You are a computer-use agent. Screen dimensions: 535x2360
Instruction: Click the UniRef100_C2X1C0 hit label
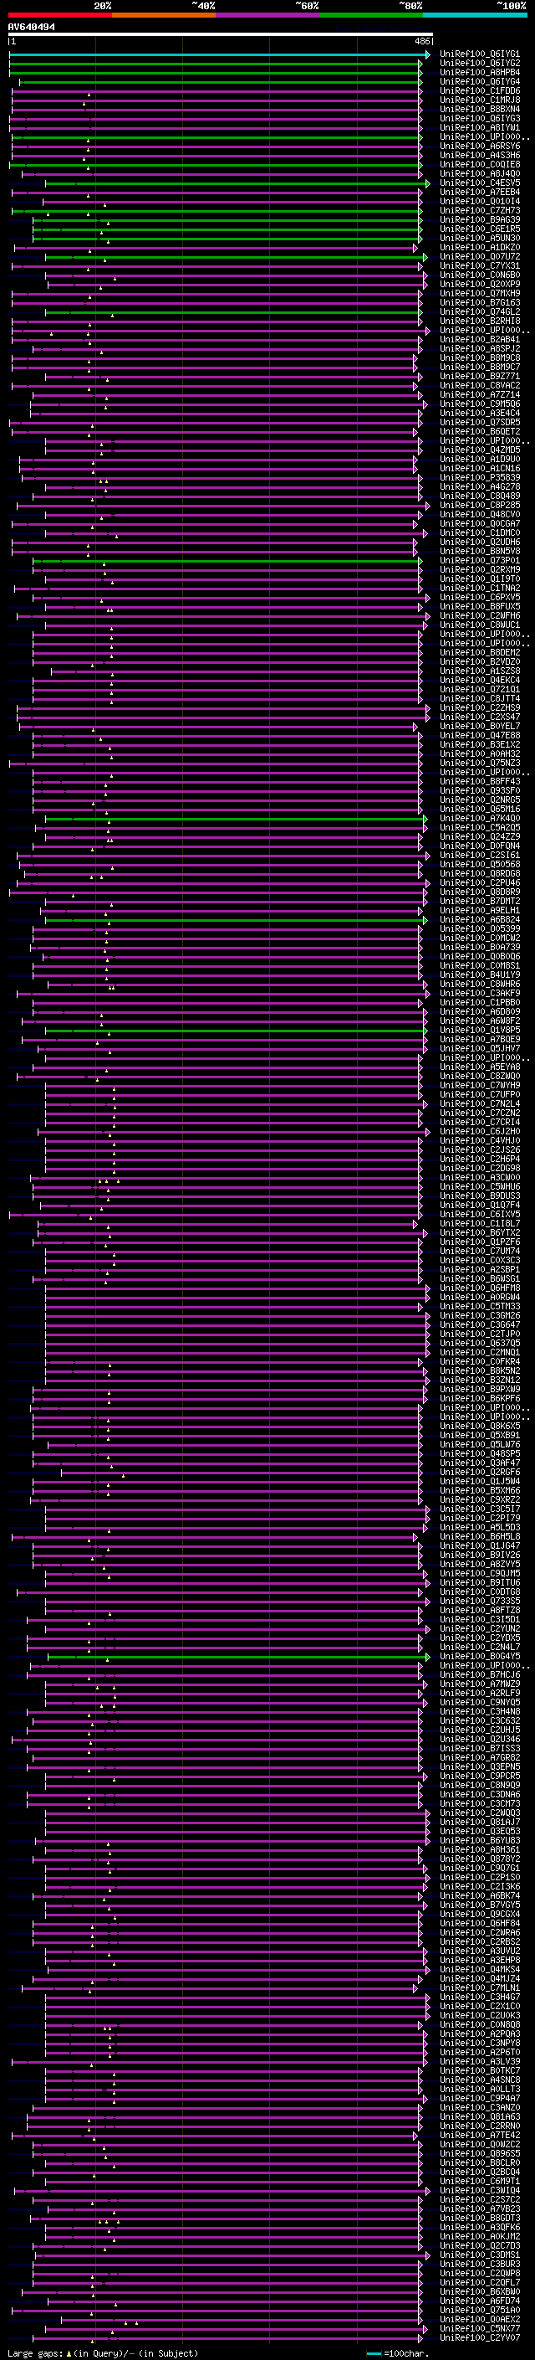click(479, 2007)
